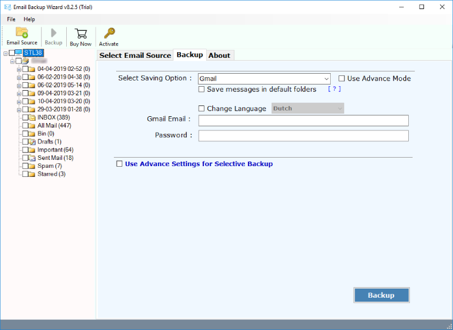Click the greyed Backup toolbar icon
This screenshot has width=453, height=330.
tap(54, 33)
